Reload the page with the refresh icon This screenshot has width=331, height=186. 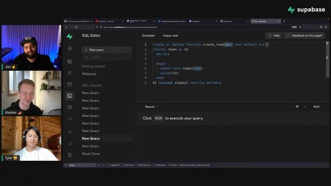point(77,27)
